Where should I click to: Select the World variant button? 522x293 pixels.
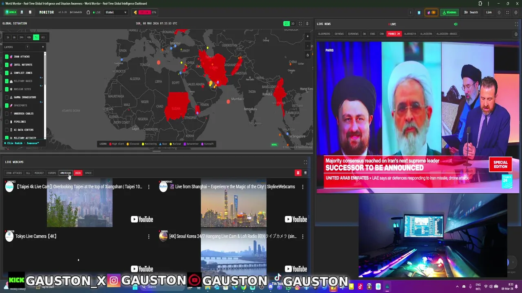10,12
